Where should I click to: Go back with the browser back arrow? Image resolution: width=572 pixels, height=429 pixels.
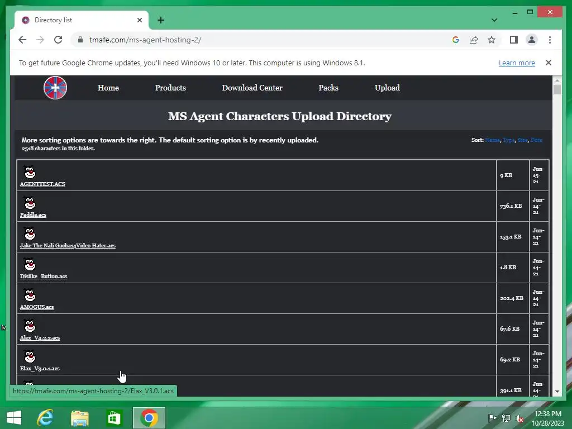click(x=22, y=40)
